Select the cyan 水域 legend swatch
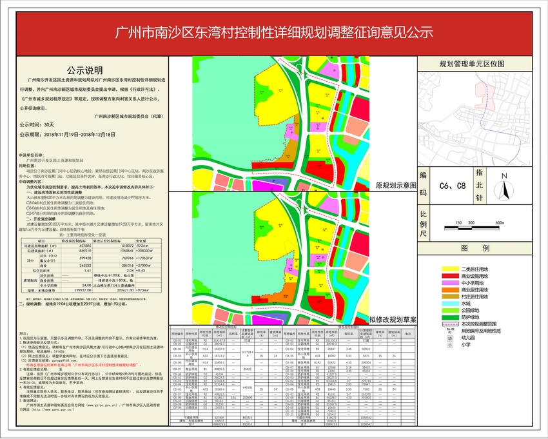 pos(450,304)
